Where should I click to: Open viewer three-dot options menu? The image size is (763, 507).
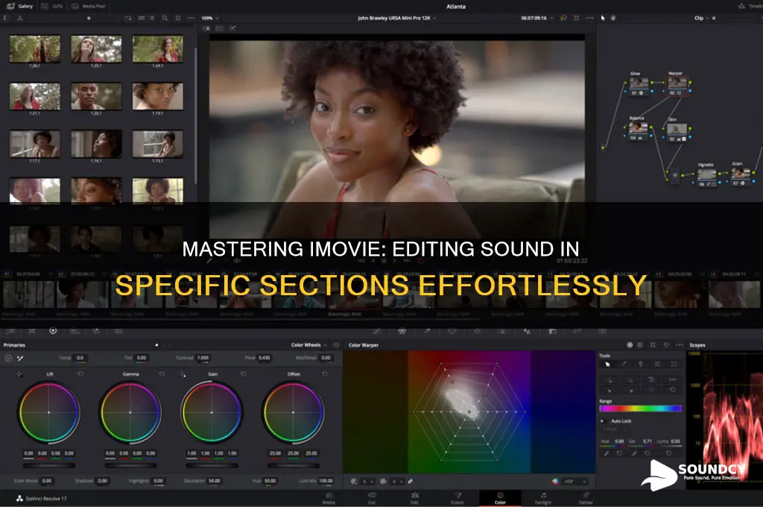coord(590,18)
